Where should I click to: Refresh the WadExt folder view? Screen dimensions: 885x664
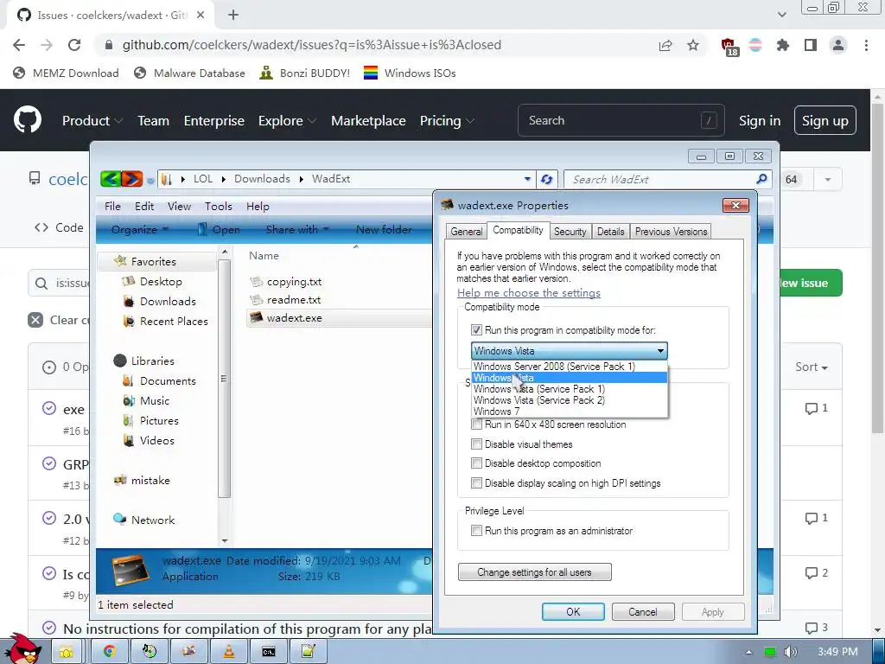[546, 180]
